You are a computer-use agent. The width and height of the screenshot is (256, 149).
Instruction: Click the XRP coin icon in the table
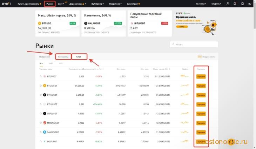45,114
